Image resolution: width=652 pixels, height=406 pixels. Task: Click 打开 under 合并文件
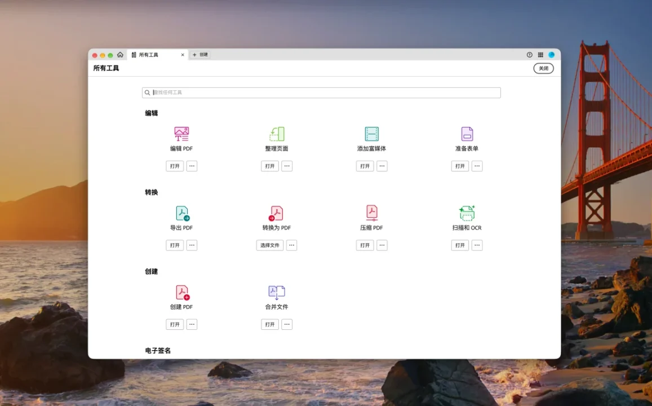pos(270,324)
